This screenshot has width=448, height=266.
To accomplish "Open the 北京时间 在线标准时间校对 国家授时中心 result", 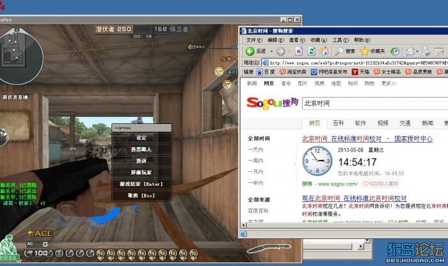I will [367, 139].
